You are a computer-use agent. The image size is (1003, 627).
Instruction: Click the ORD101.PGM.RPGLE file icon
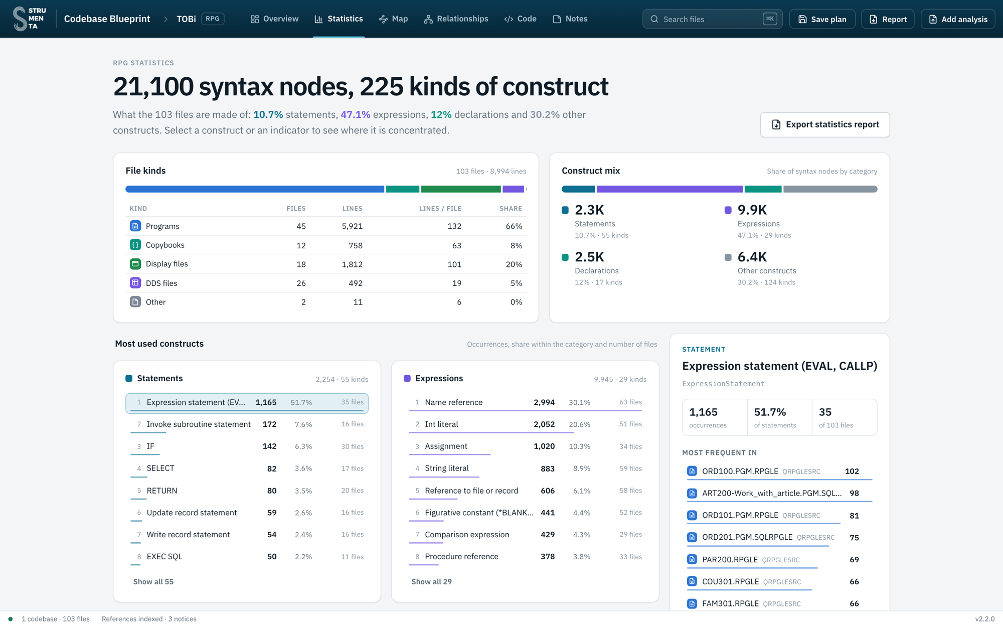[x=692, y=515]
